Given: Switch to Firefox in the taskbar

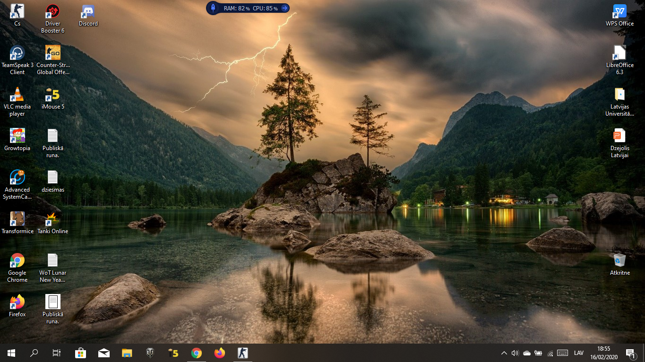Looking at the screenshot, I should coord(220,353).
